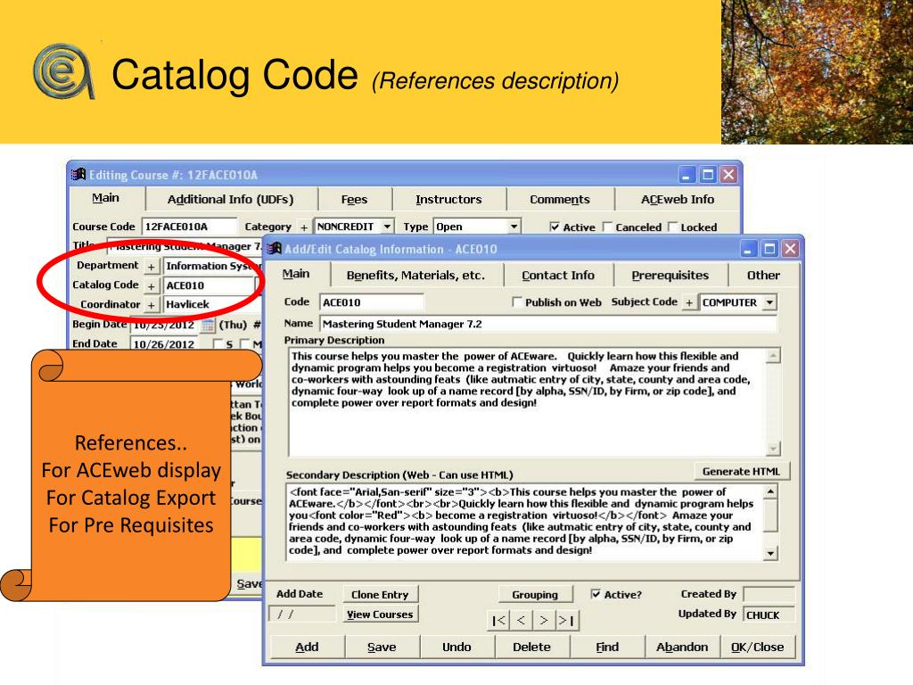The width and height of the screenshot is (913, 685).
Task: Click the View Courses button
Action: [x=380, y=614]
